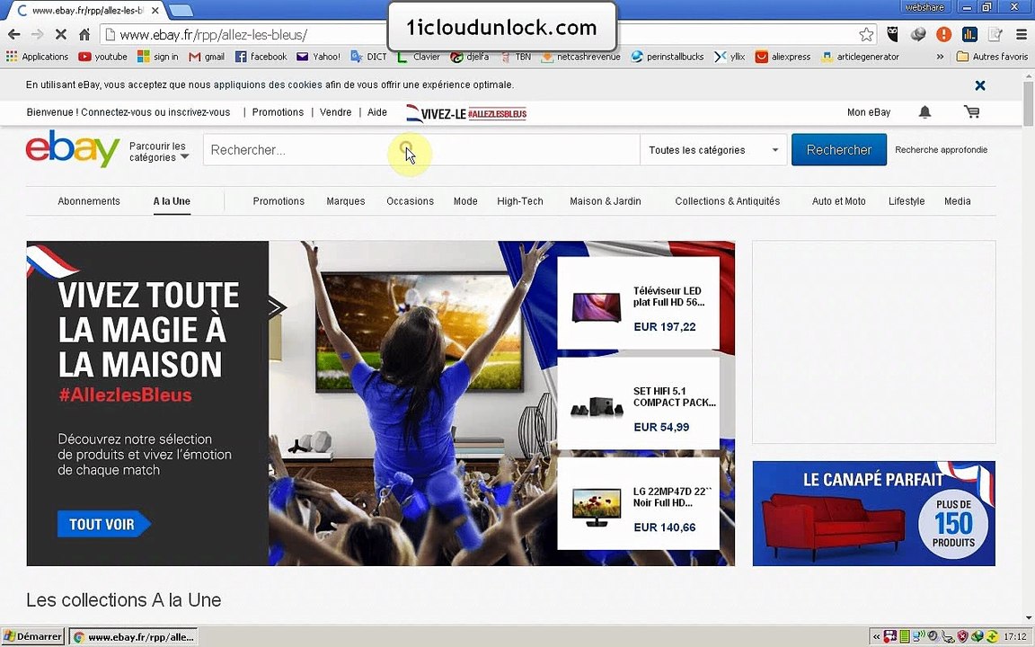The height and width of the screenshot is (647, 1035).
Task: Click the Connectez-vous link
Action: [x=116, y=112]
